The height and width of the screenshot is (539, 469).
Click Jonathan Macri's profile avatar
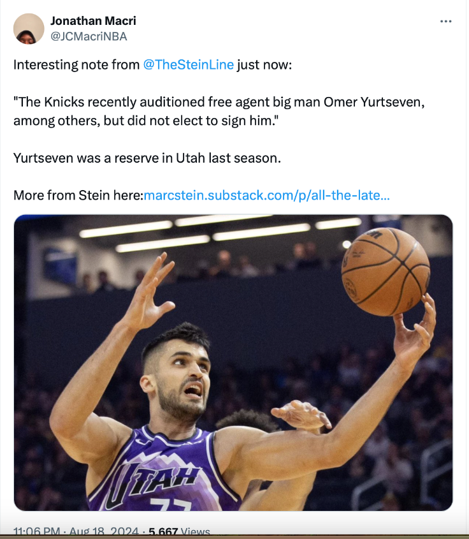[29, 29]
